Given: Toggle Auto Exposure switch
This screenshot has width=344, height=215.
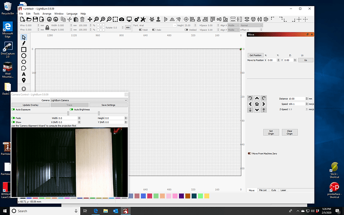Looking at the screenshot, I should click(14, 109).
